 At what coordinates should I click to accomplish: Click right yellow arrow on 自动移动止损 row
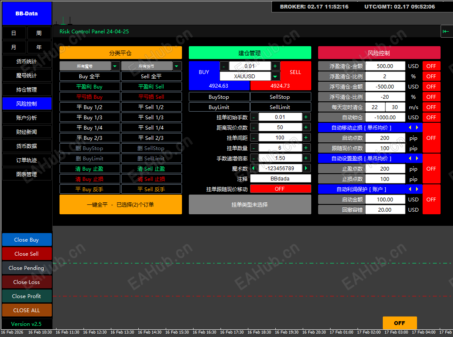[417, 127]
